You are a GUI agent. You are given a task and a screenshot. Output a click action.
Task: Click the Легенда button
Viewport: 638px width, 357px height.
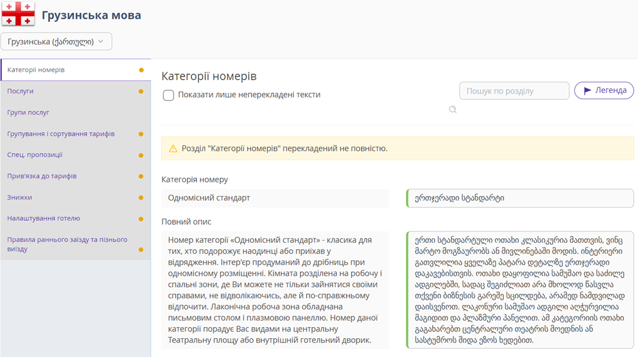point(604,90)
